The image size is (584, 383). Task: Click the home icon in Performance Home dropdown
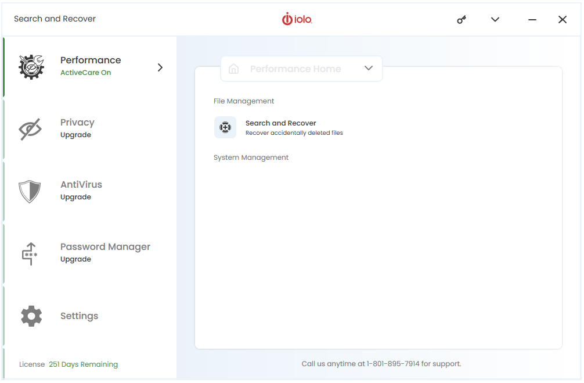(233, 69)
